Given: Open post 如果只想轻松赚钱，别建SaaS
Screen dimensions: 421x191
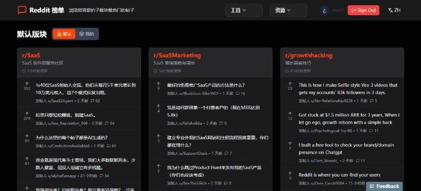Looking at the screenshot, I should 66,115.
